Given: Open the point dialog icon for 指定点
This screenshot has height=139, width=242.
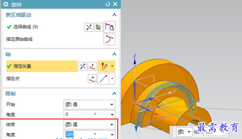Looking at the screenshot, I should pyautogui.click(x=92, y=79).
